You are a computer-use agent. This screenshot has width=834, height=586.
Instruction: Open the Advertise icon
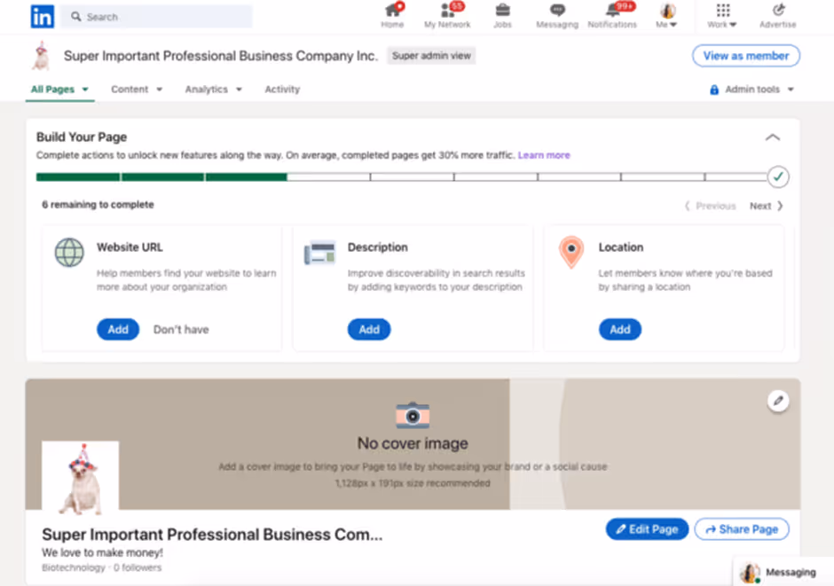click(x=778, y=15)
